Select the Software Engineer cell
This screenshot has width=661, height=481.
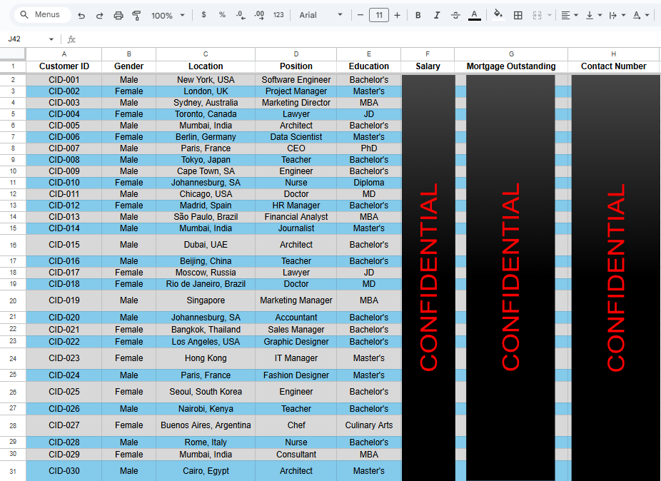(296, 80)
